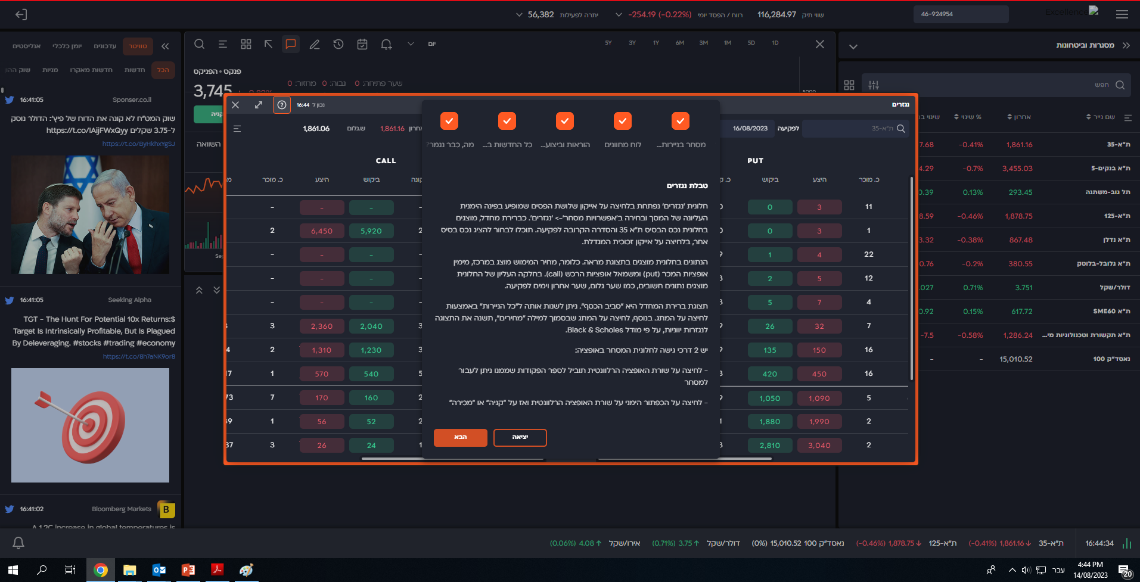Add an alert with bell-plus icon

click(x=387, y=44)
